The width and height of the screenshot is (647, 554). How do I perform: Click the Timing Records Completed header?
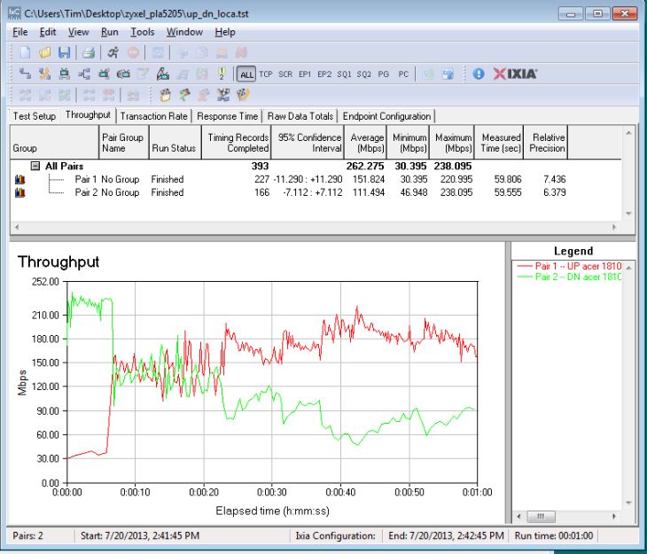237,143
